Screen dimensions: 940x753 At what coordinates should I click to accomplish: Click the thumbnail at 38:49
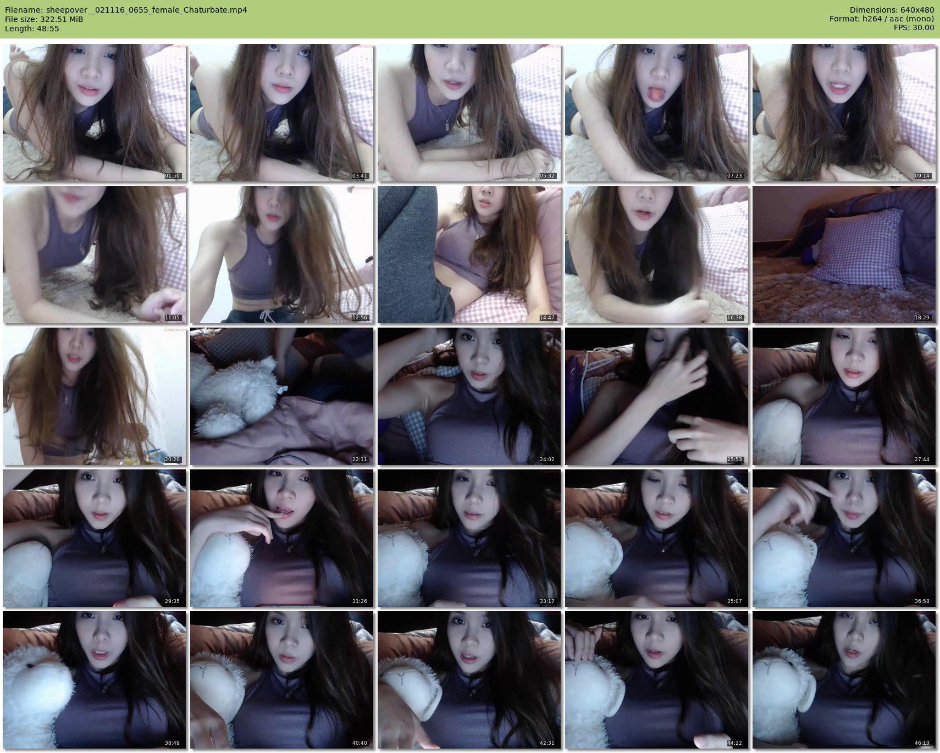(x=94, y=680)
